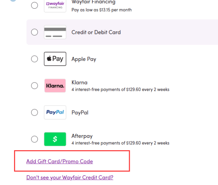Click "Don't see your Wayfair Credit Card?" link
Image resolution: width=218 pixels, height=185 pixels.
pos(70,178)
